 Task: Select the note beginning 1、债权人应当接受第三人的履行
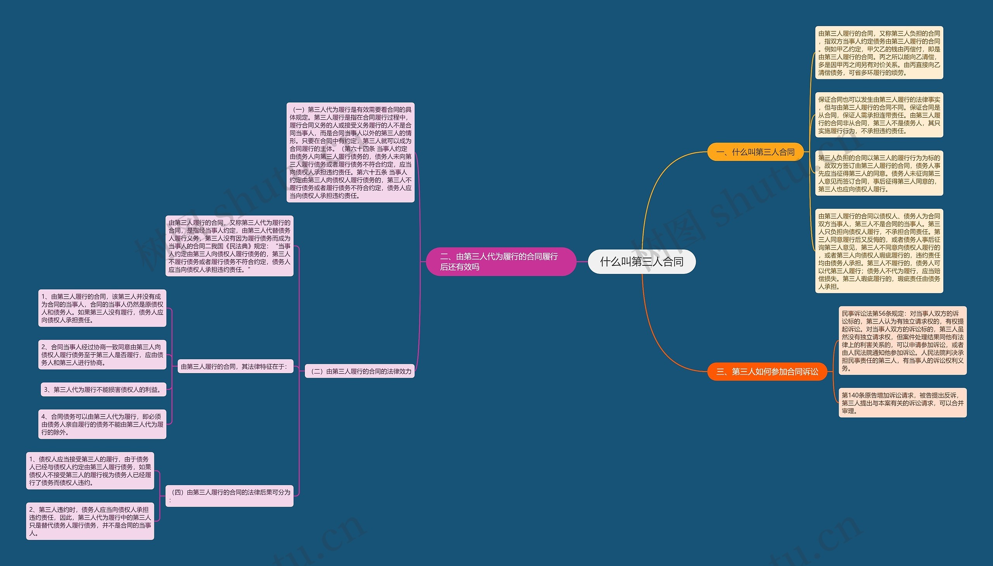point(90,471)
